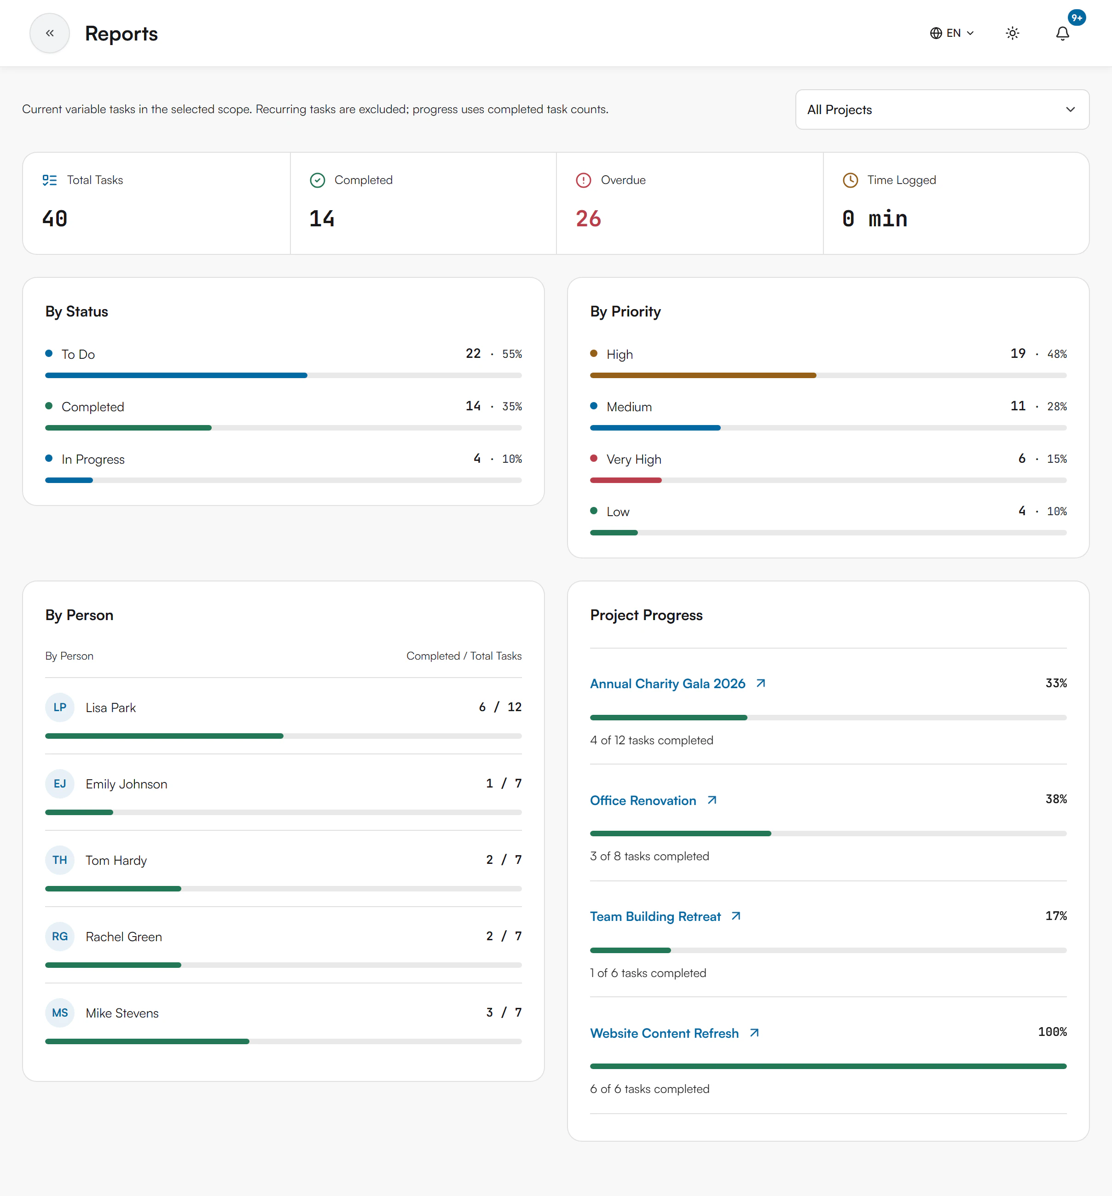Open Team Building Retreat project link
The height and width of the screenshot is (1196, 1112).
[655, 916]
